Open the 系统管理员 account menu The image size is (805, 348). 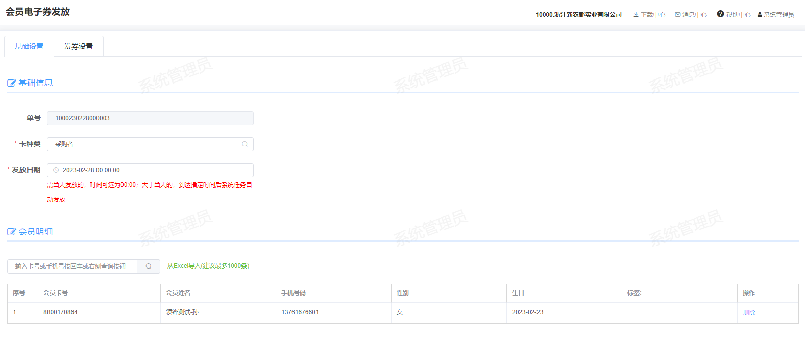[x=779, y=15]
